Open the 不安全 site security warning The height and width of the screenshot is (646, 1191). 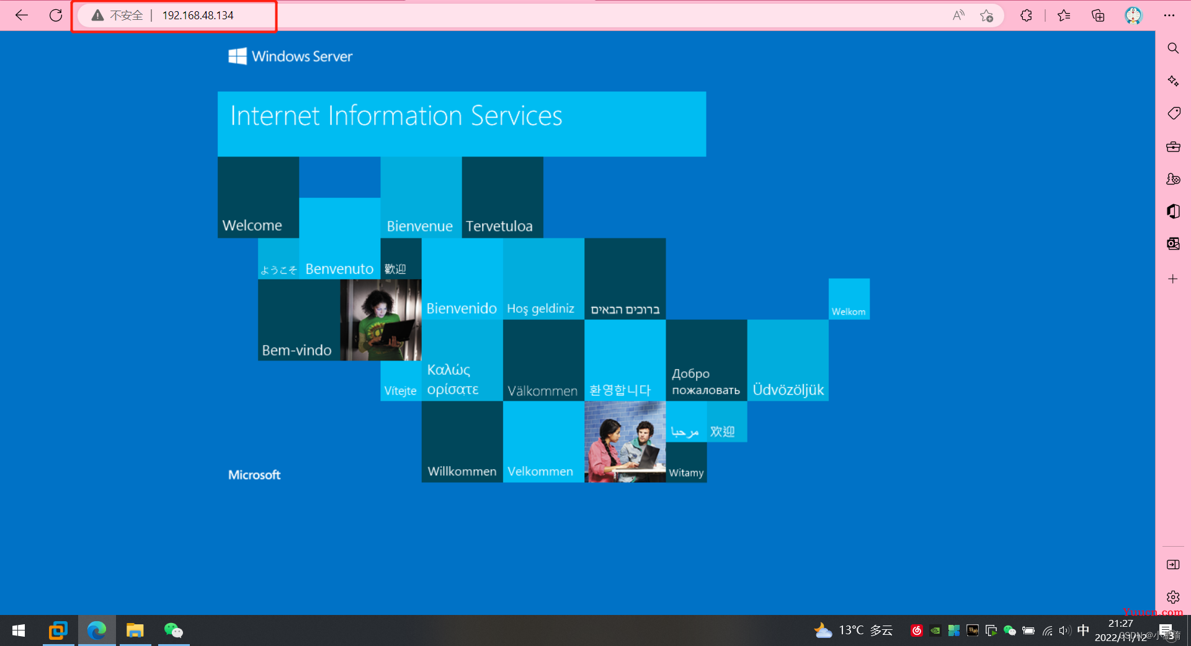click(x=117, y=16)
